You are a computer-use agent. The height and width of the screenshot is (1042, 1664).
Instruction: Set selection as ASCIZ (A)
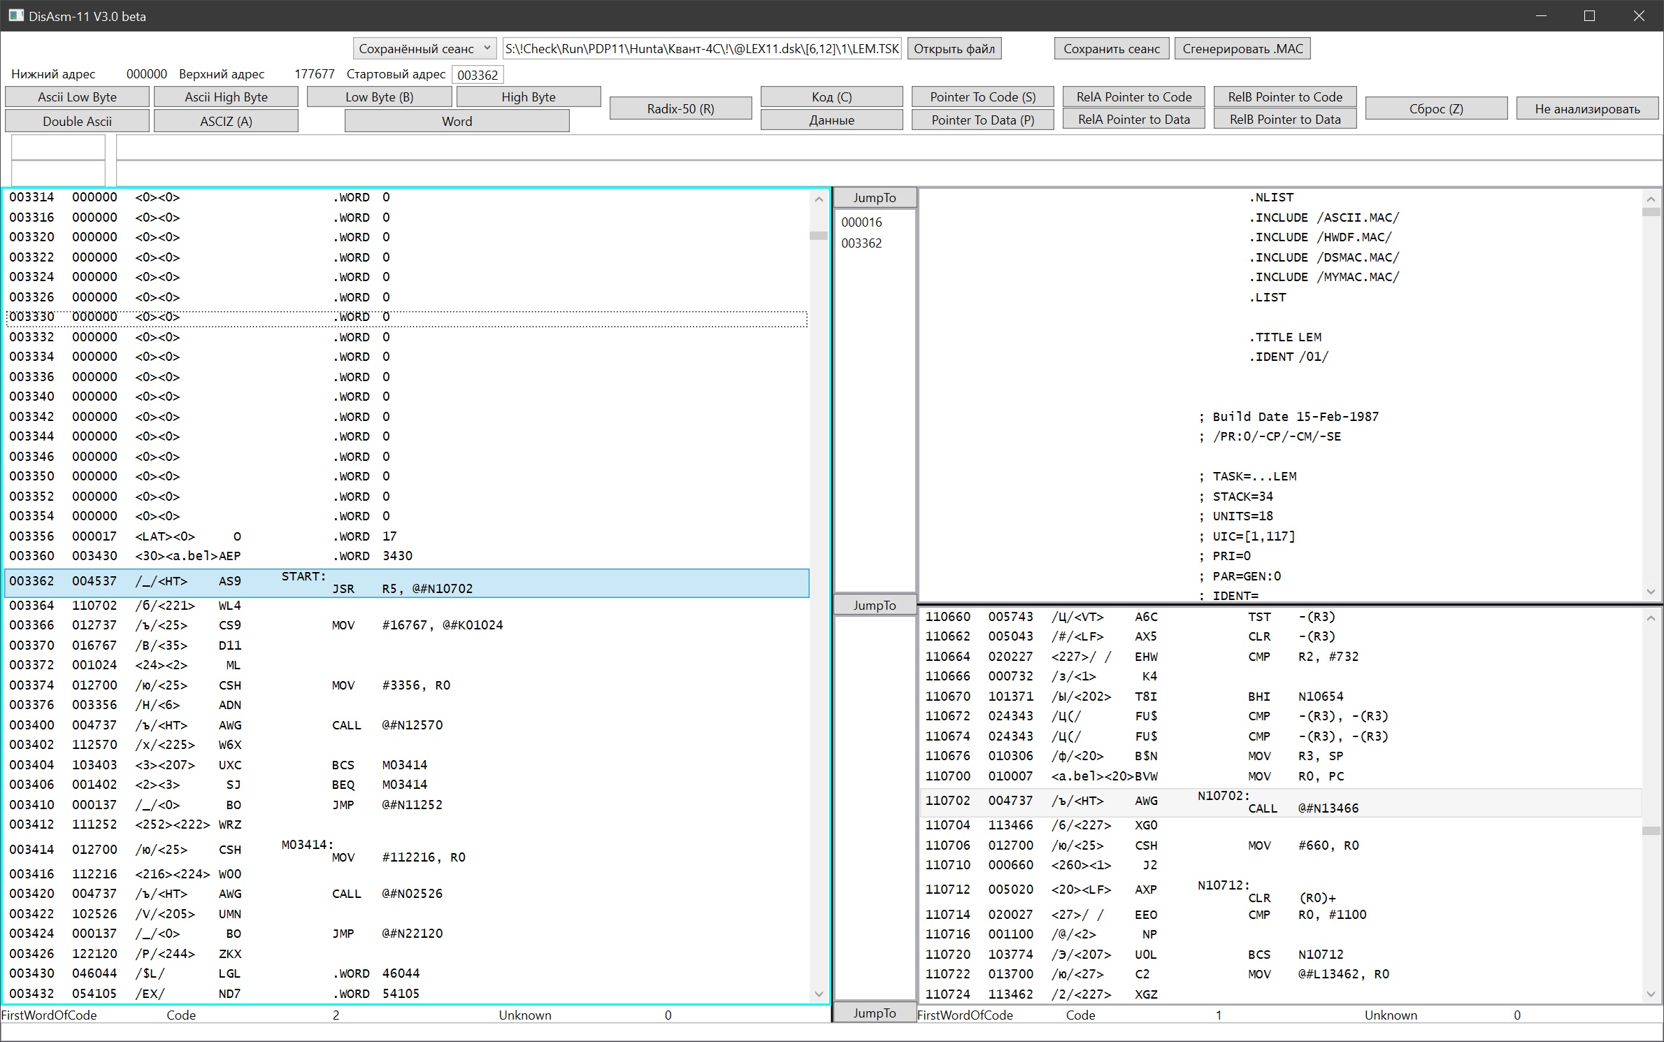tap(226, 121)
